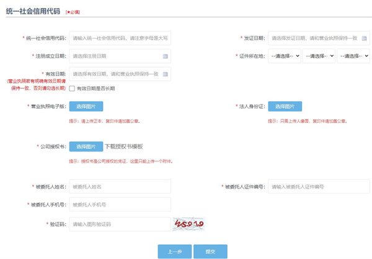This screenshot has width=372, height=259.
Task: Open calendar icon for 注册成立日期 field
Action: tap(166, 56)
